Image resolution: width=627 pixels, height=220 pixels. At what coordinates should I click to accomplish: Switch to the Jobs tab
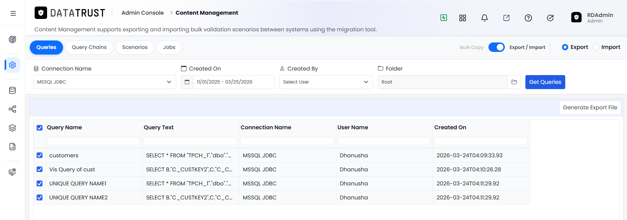[169, 47]
